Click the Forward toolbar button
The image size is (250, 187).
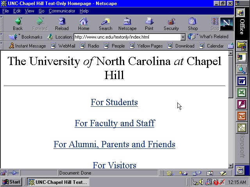(40, 24)
